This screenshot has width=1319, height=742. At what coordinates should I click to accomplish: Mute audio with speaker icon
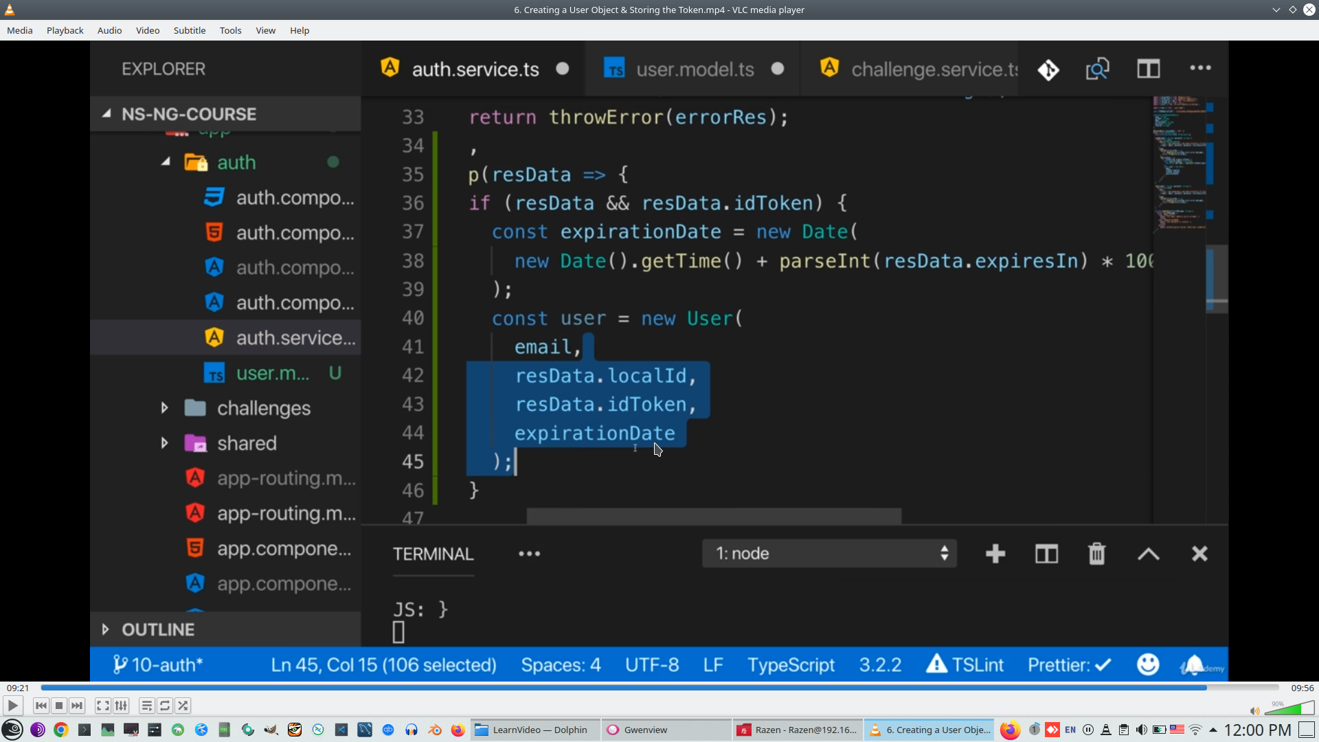1254,711
